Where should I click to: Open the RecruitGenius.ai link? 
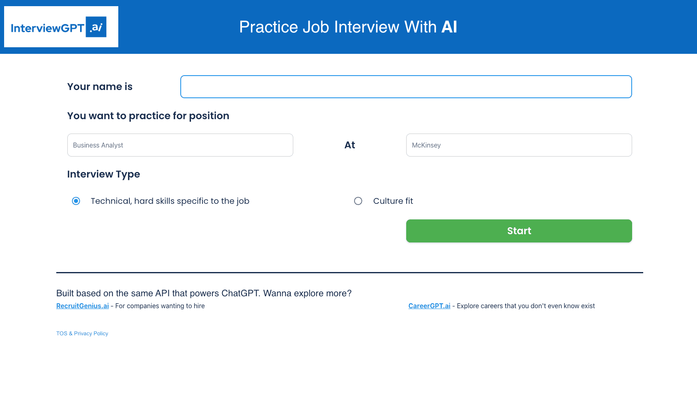click(82, 306)
